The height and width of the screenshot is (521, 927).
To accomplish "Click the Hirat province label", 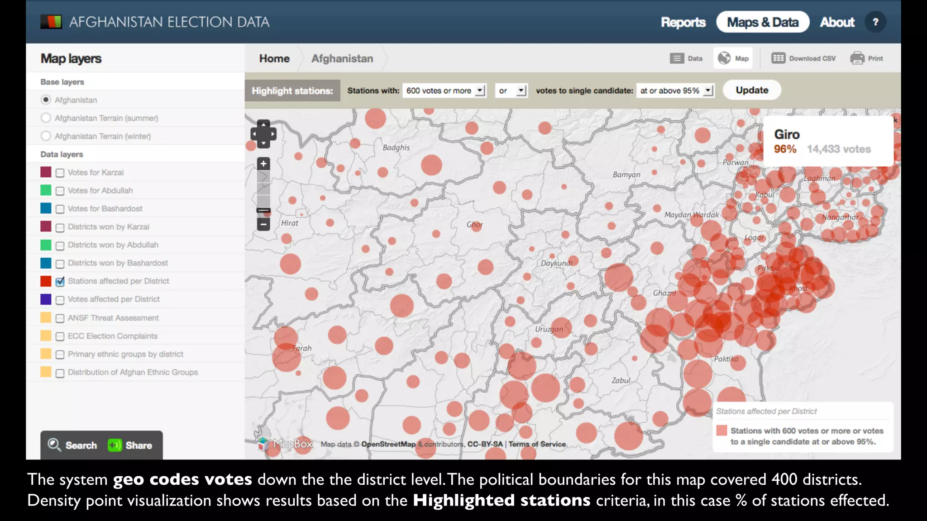I will 290,223.
